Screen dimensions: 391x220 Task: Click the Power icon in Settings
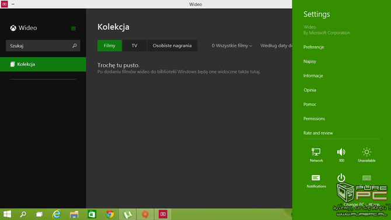(x=341, y=178)
